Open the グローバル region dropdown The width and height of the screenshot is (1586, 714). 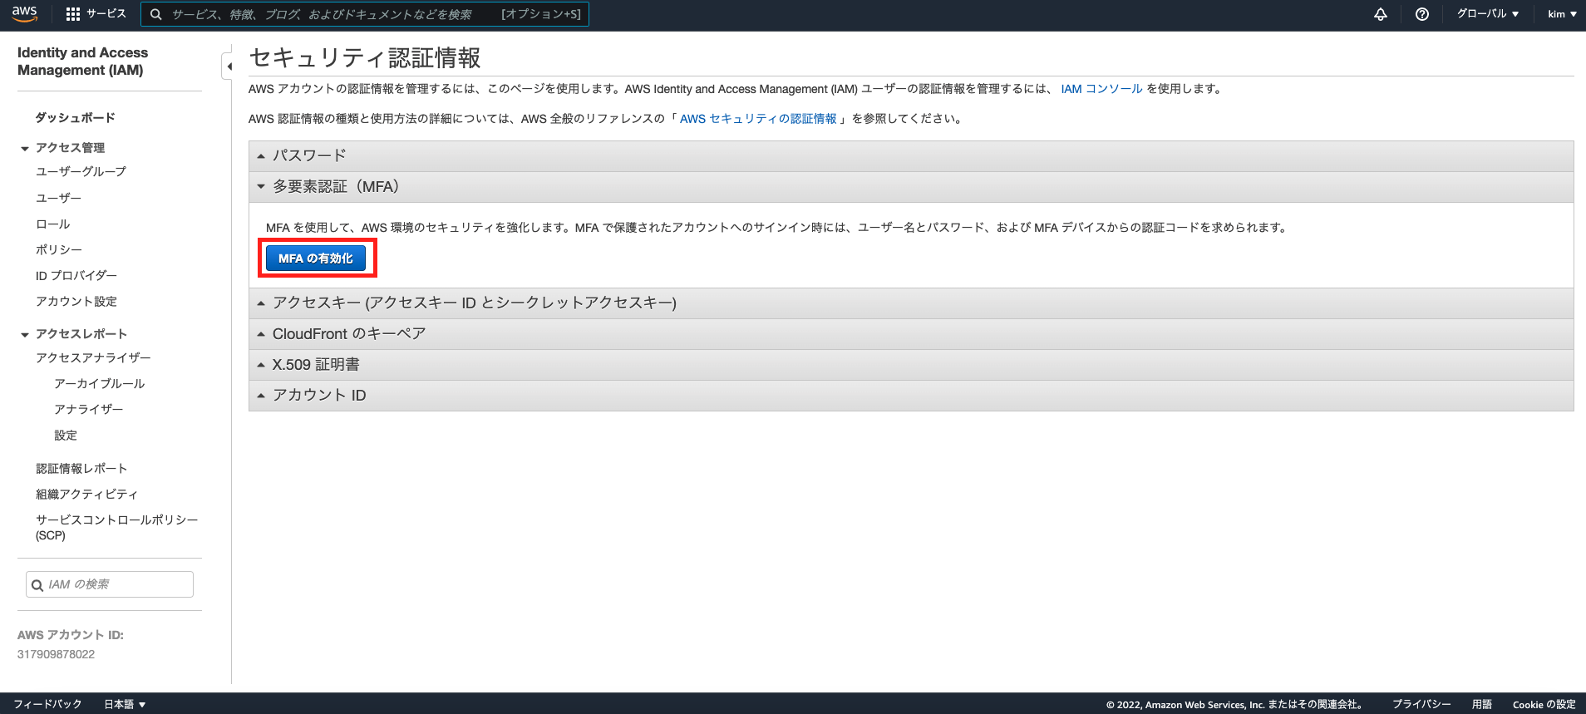click(1488, 14)
